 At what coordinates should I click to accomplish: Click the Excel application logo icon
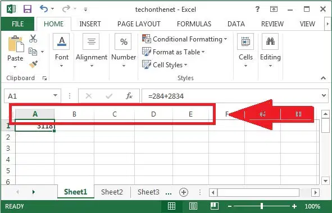11,9
